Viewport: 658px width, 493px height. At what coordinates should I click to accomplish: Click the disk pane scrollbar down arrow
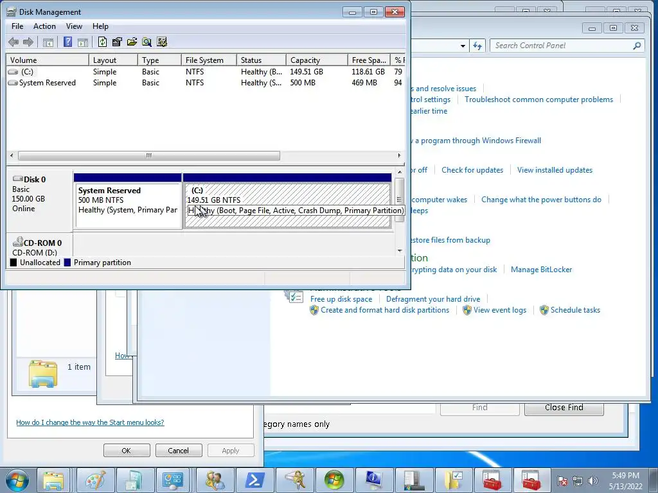coord(400,251)
